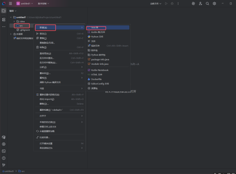Image resolution: width=236 pixels, height=174 pixels.
Task: Create a Python package
Action: 108,55
